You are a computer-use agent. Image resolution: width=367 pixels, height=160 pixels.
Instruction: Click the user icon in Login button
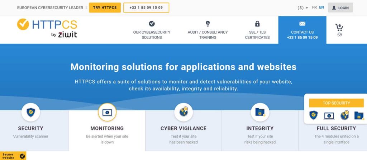click(334, 8)
